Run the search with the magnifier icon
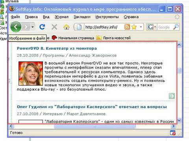189x141 pixels. tap(176, 27)
